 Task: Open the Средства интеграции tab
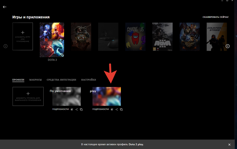[x=61, y=80]
